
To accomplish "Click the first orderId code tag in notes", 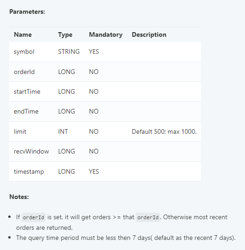I will (x=34, y=217).
